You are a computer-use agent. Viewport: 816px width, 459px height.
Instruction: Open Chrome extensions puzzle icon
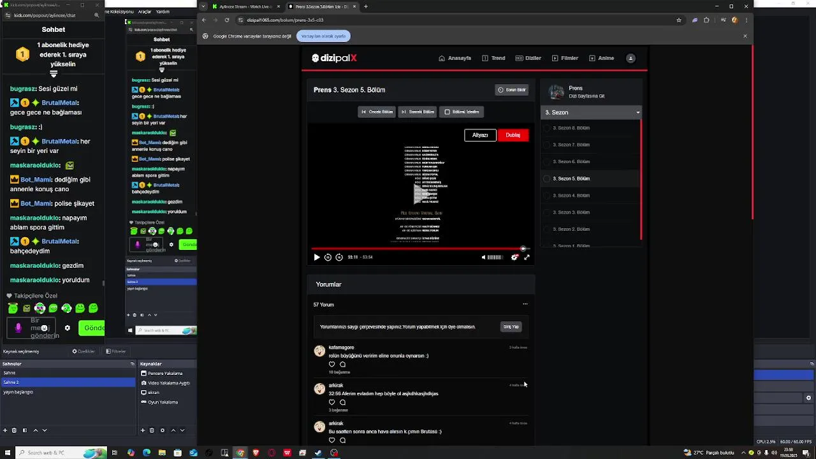(x=706, y=20)
